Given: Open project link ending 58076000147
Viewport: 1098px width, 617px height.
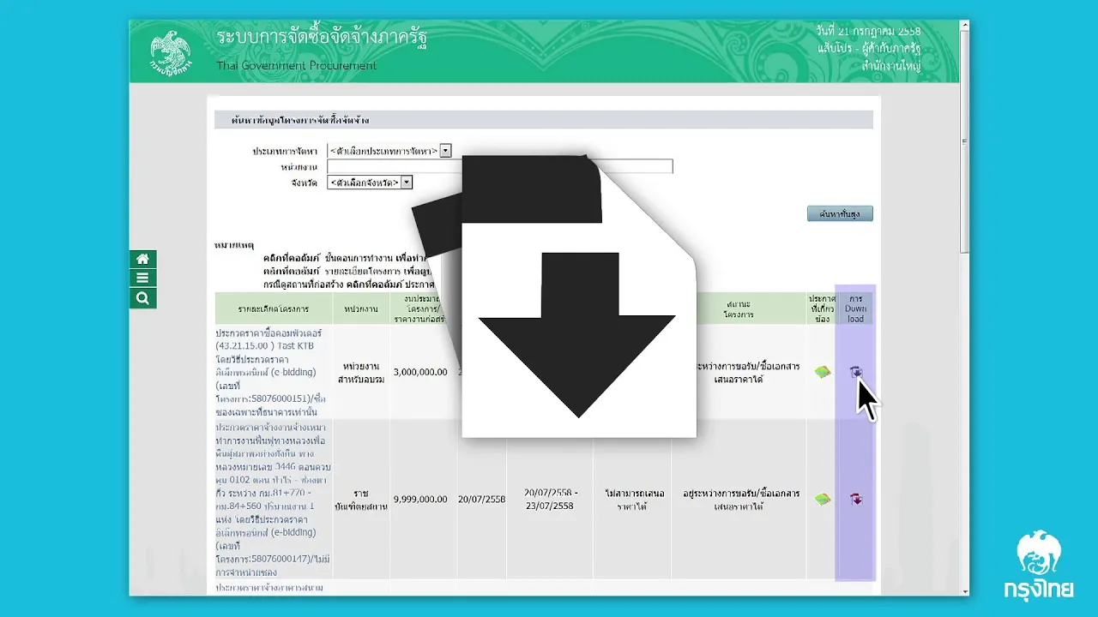Looking at the screenshot, I should pyautogui.click(x=274, y=500).
